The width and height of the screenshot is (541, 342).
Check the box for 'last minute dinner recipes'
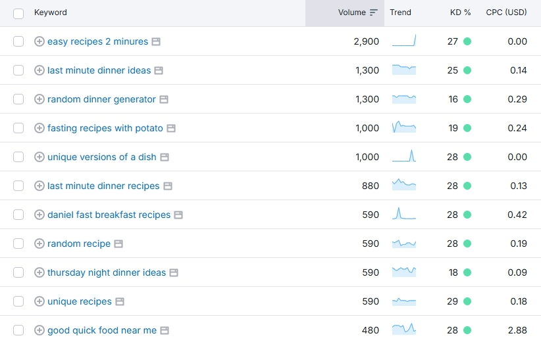pyautogui.click(x=18, y=186)
